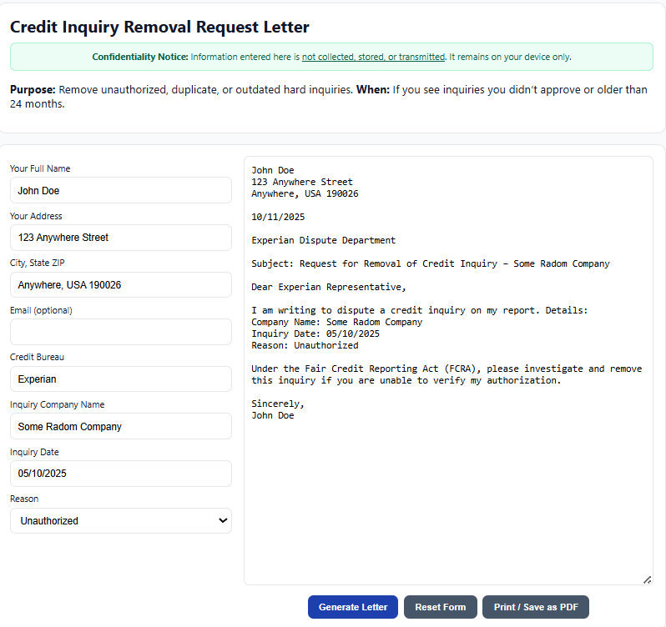
Task: Click the Credit Inquiry Removal Request Letter heading
Action: [159, 27]
